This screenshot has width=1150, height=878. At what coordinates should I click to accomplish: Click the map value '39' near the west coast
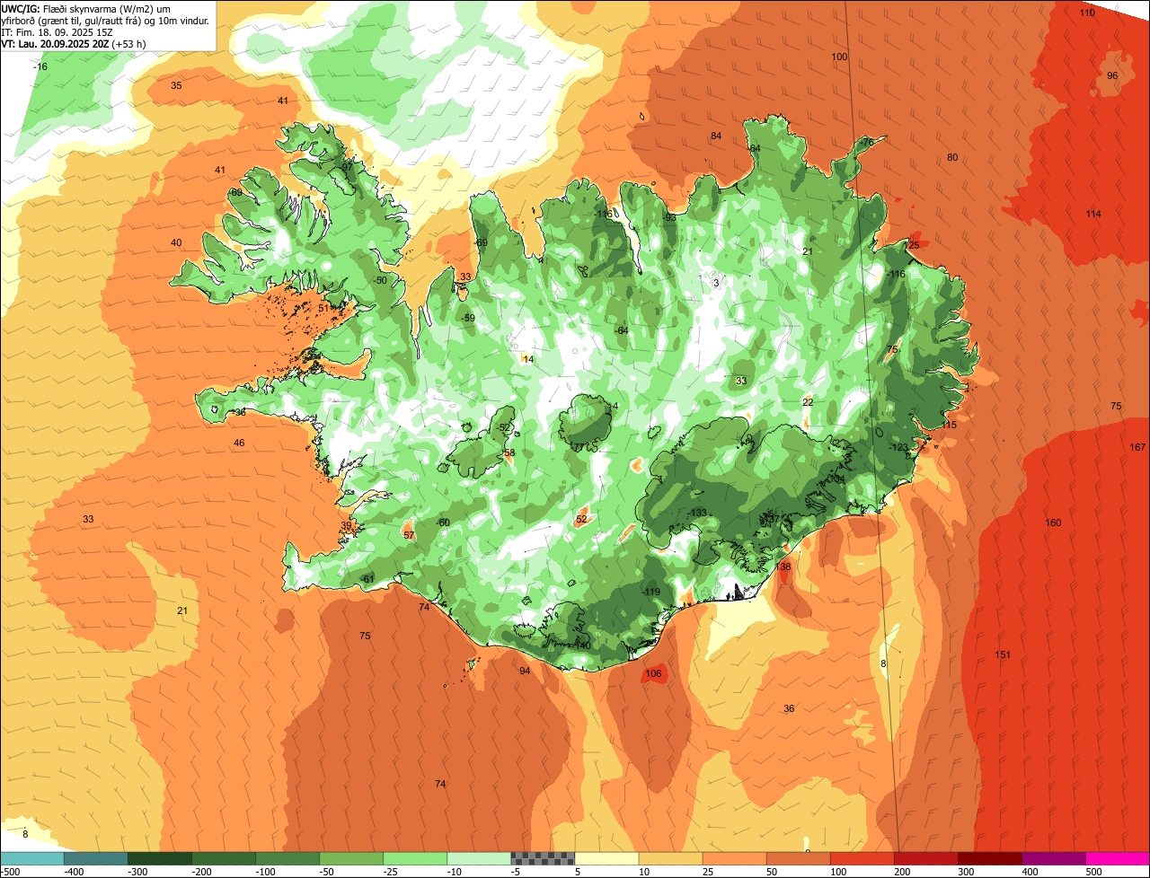(347, 526)
